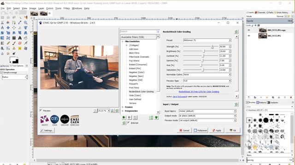Image resolution: width=295 pixels, height=165 pixels.
Task: Hide the IMG_9172.JPG base layer
Action: coord(249,36)
